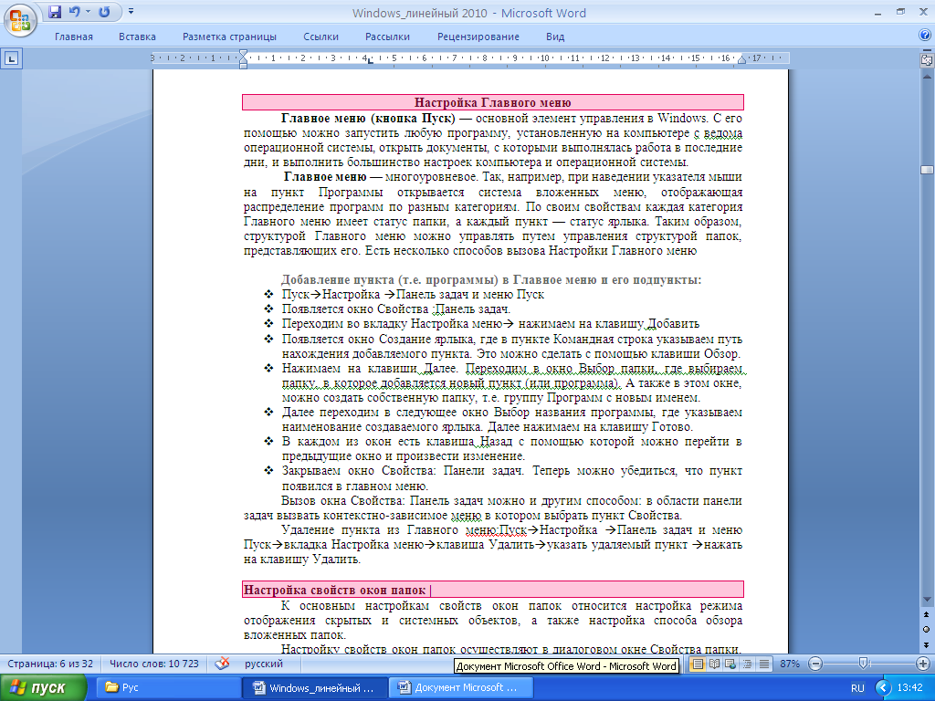Image resolution: width=935 pixels, height=701 pixels.
Task: Click heading Настройка свойств окон папок
Action: click(x=334, y=590)
